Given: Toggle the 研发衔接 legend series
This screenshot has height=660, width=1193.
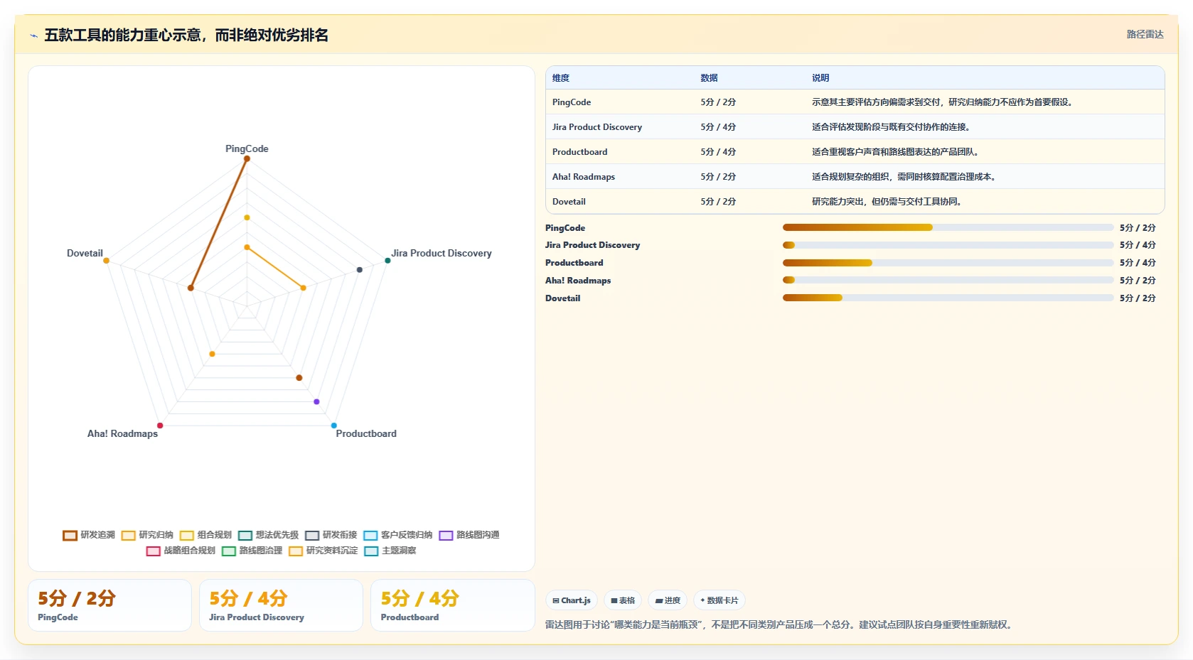Looking at the screenshot, I should click(331, 535).
